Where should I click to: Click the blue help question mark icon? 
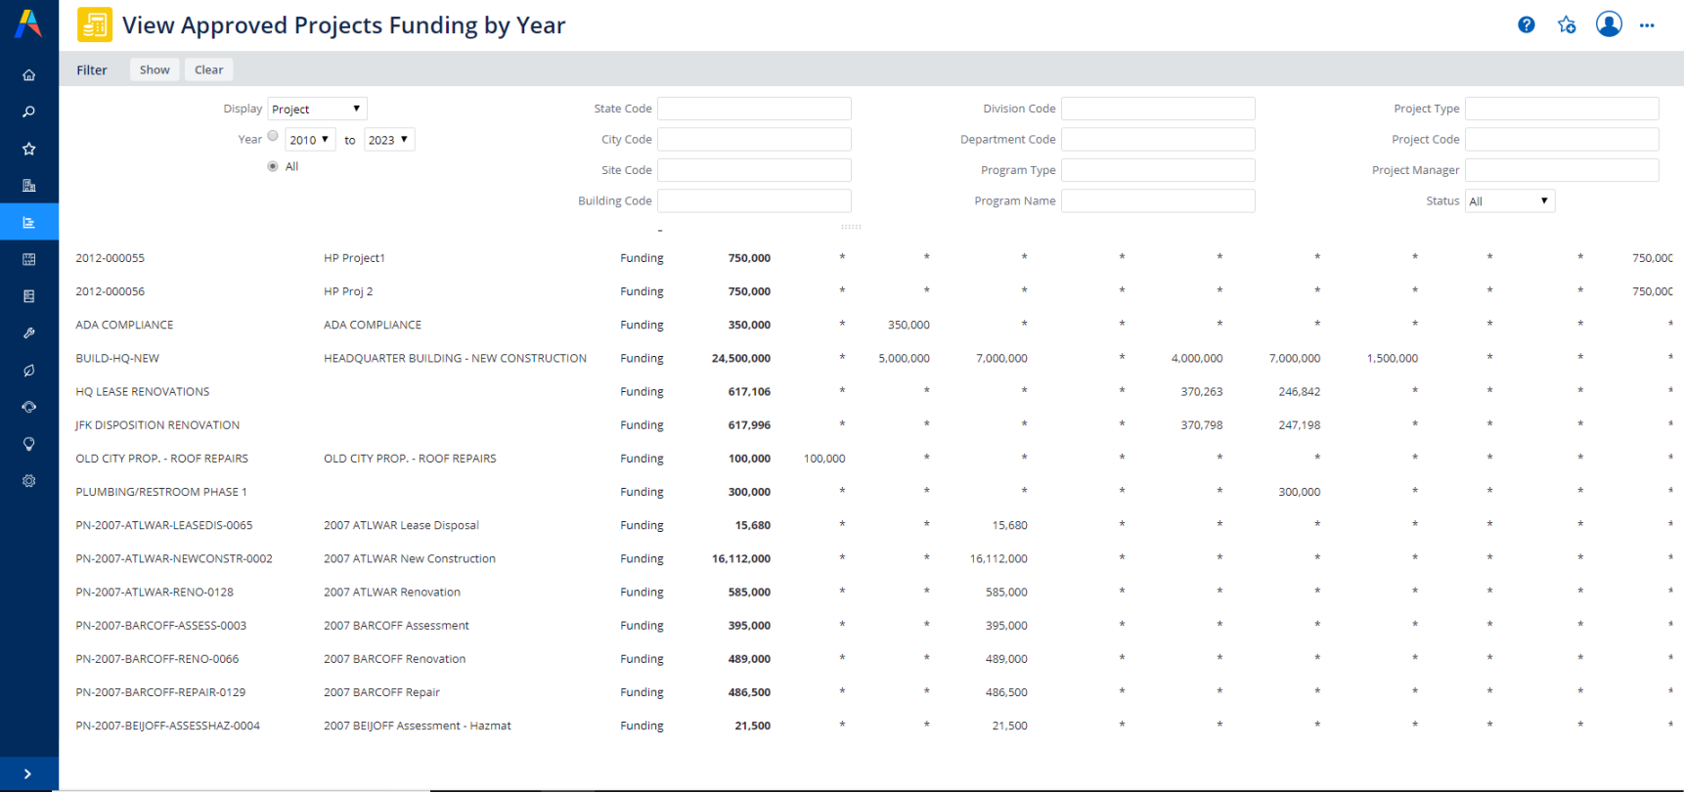coord(1526,25)
